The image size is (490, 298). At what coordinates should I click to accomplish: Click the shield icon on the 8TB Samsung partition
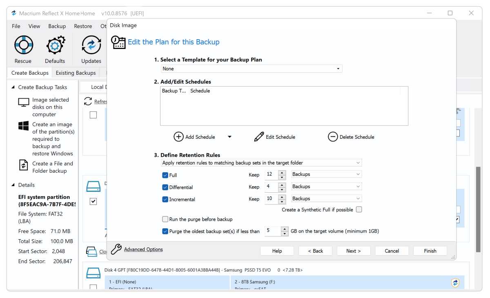[455, 282]
